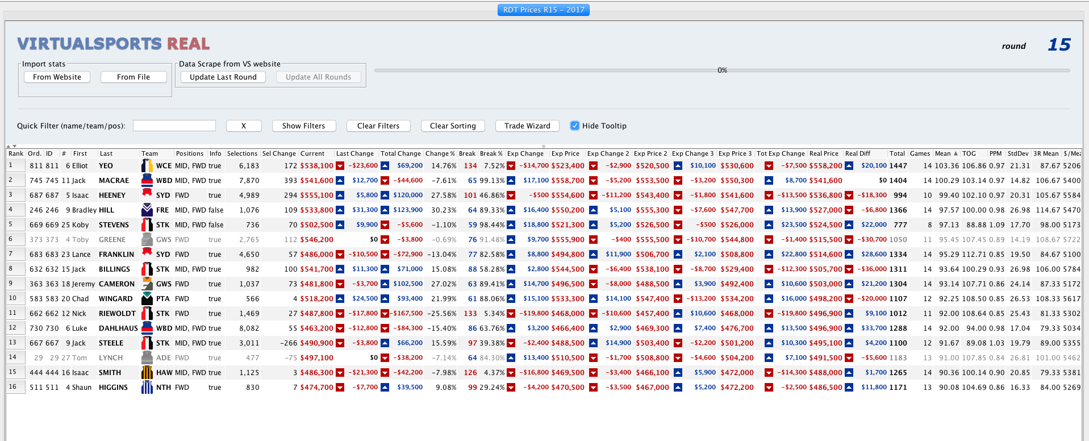
Task: Select rank 16 row header
Action: pos(16,388)
